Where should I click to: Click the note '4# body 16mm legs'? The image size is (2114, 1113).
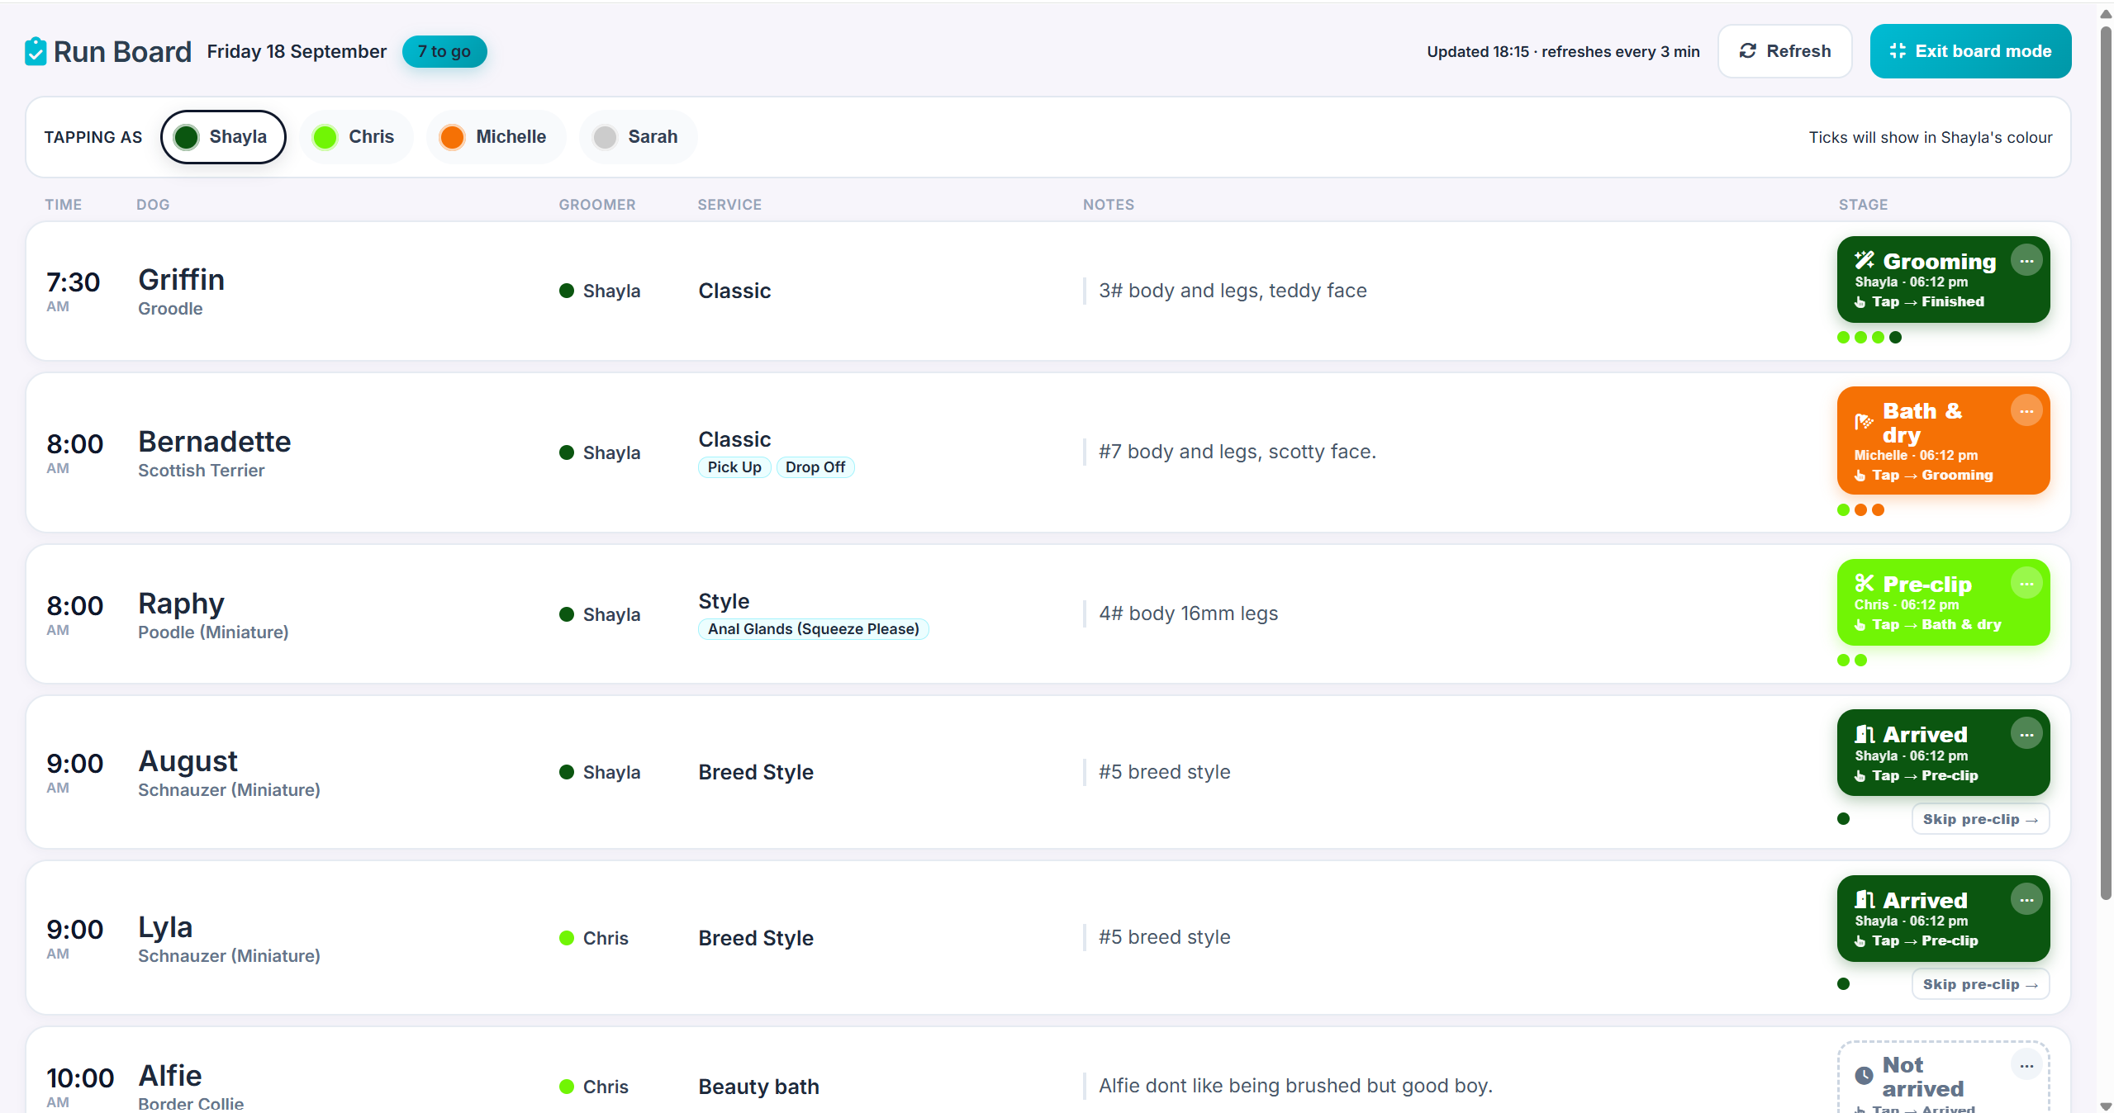pyautogui.click(x=1188, y=613)
